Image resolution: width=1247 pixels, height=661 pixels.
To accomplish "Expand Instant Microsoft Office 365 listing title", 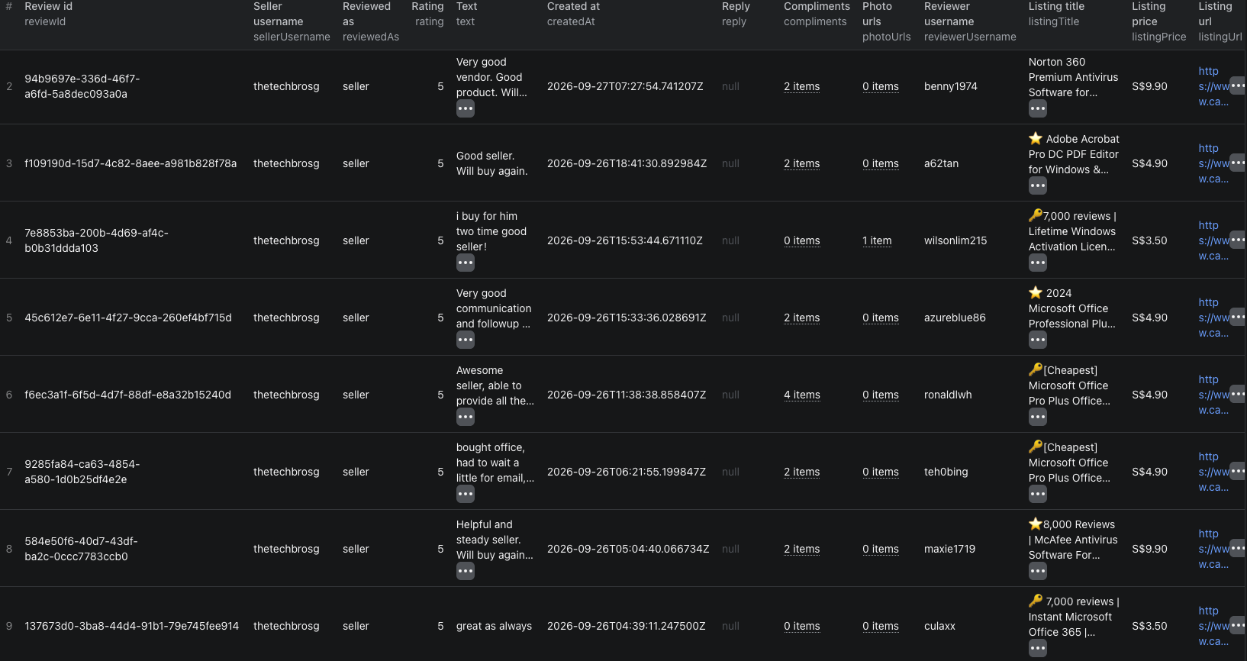I will (1038, 649).
